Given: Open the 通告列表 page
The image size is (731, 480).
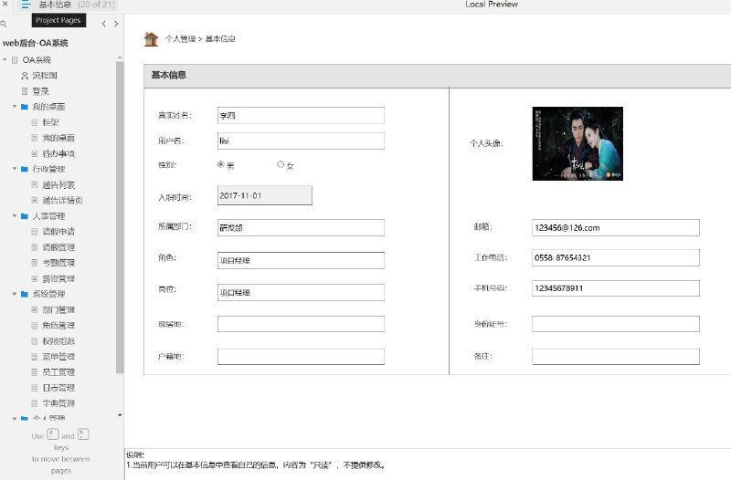Looking at the screenshot, I should click(58, 185).
